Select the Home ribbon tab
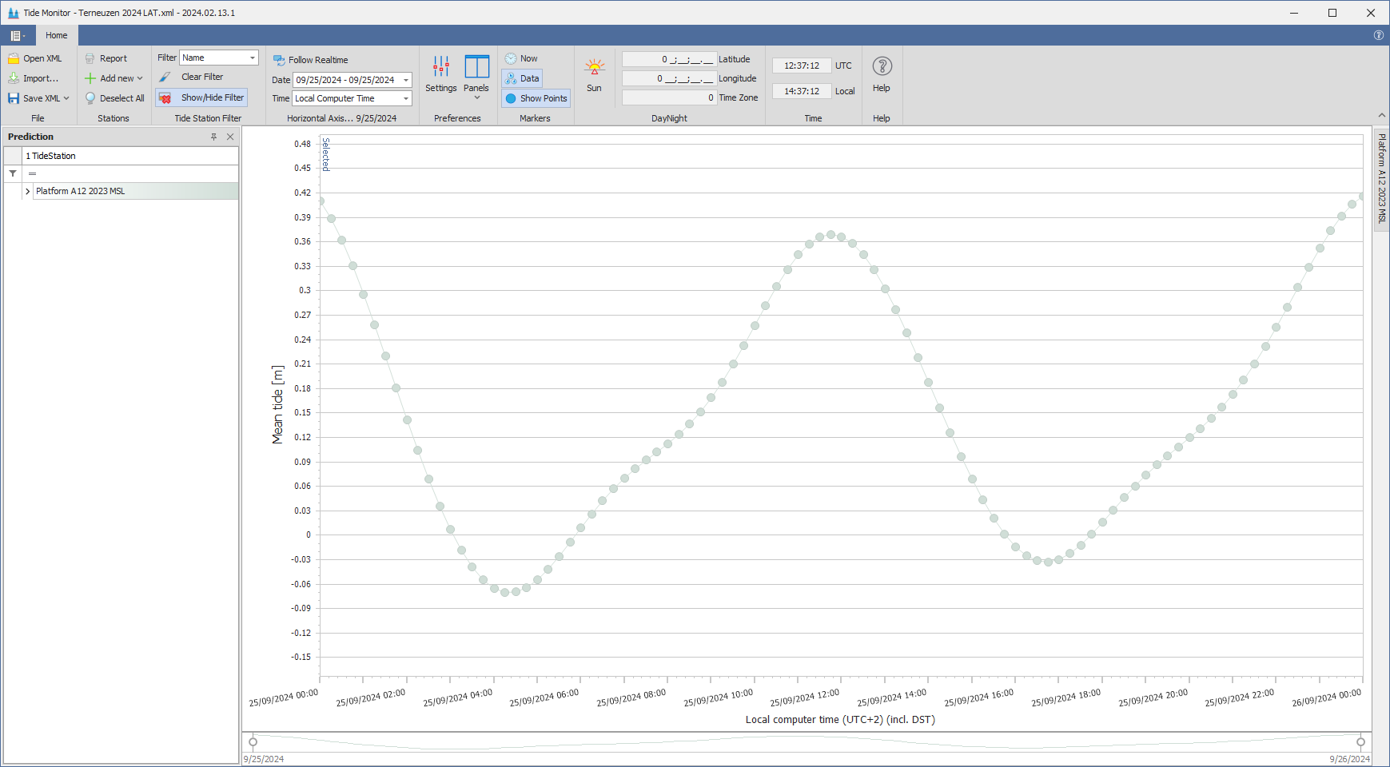This screenshot has width=1390, height=767. (57, 35)
